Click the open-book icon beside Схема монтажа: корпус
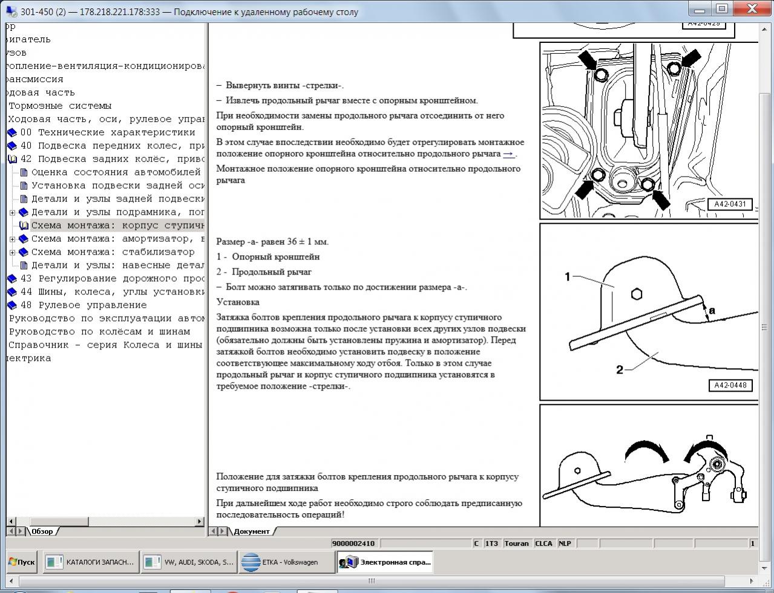 (x=24, y=225)
